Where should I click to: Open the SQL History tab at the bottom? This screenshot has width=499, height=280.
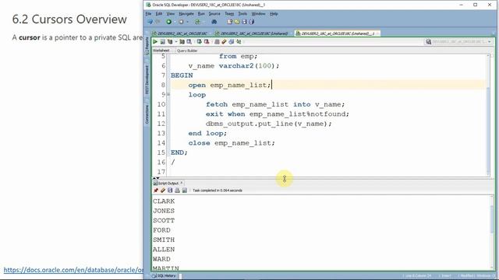pyautogui.click(x=165, y=276)
